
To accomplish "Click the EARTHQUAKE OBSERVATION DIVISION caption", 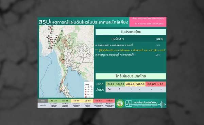I will [145, 106].
